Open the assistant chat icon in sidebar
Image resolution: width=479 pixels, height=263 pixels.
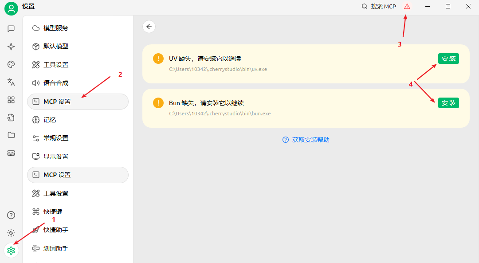[11, 29]
